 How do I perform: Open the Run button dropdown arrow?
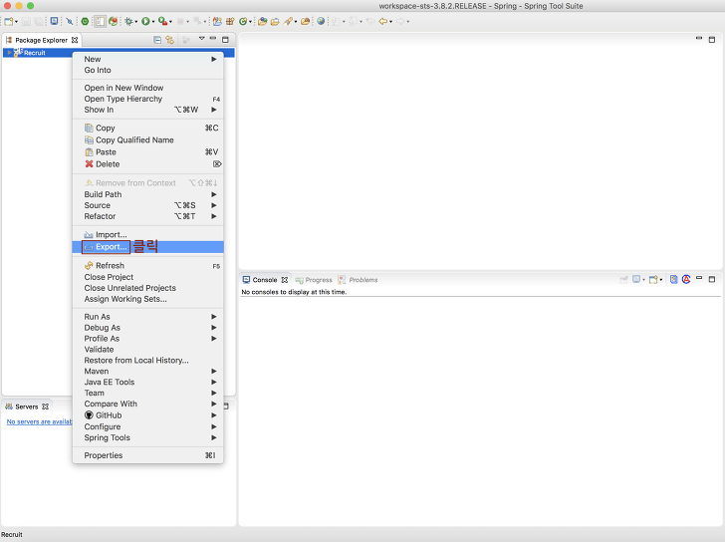[x=153, y=22]
